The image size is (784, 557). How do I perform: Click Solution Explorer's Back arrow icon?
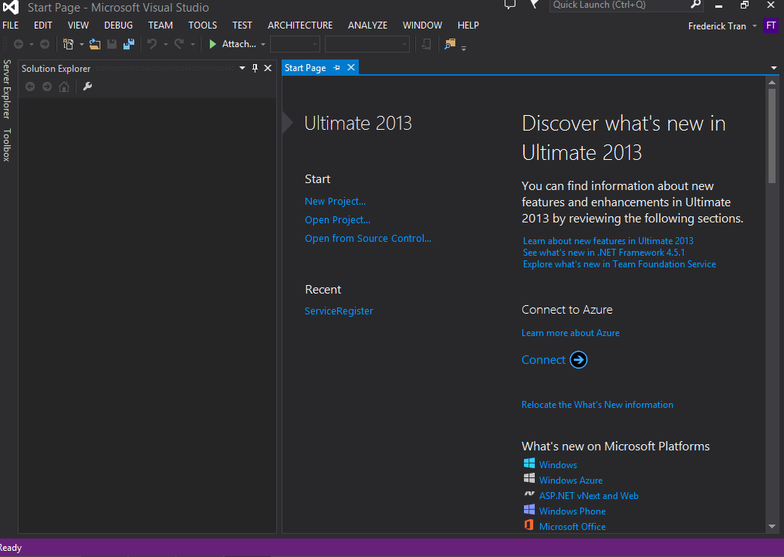click(x=30, y=87)
